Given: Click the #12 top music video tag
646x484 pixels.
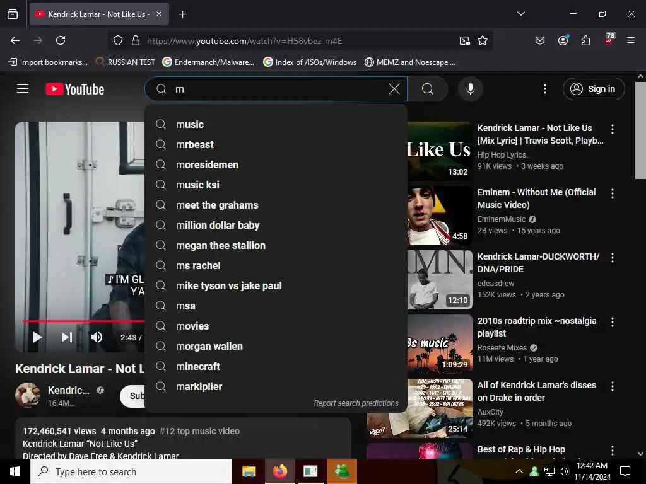Looking at the screenshot, I should [199, 431].
